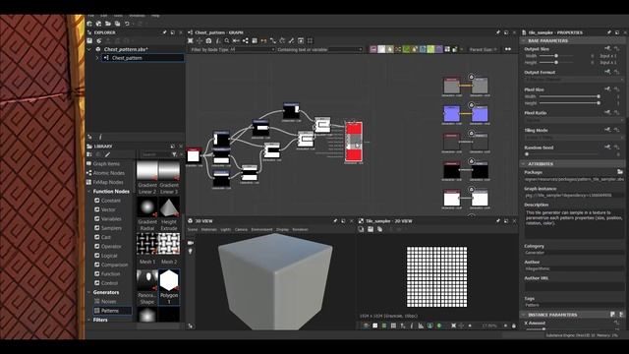Collapse the Instance Parameters section
The height and width of the screenshot is (354, 629).
[524, 315]
